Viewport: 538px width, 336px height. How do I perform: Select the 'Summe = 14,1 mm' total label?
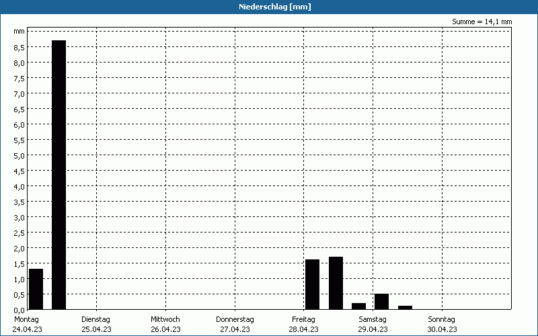coord(482,22)
